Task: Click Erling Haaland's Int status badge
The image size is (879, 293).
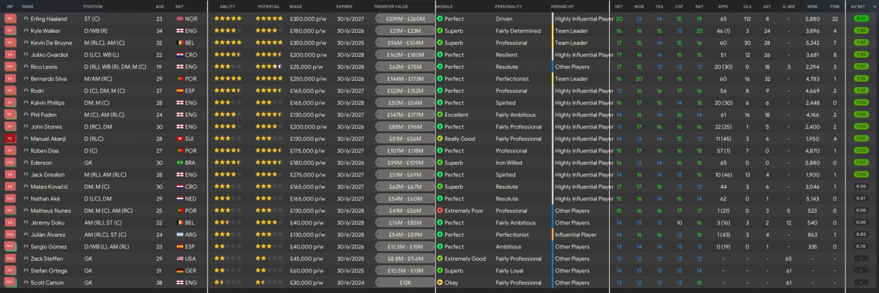Action: [x=10, y=19]
